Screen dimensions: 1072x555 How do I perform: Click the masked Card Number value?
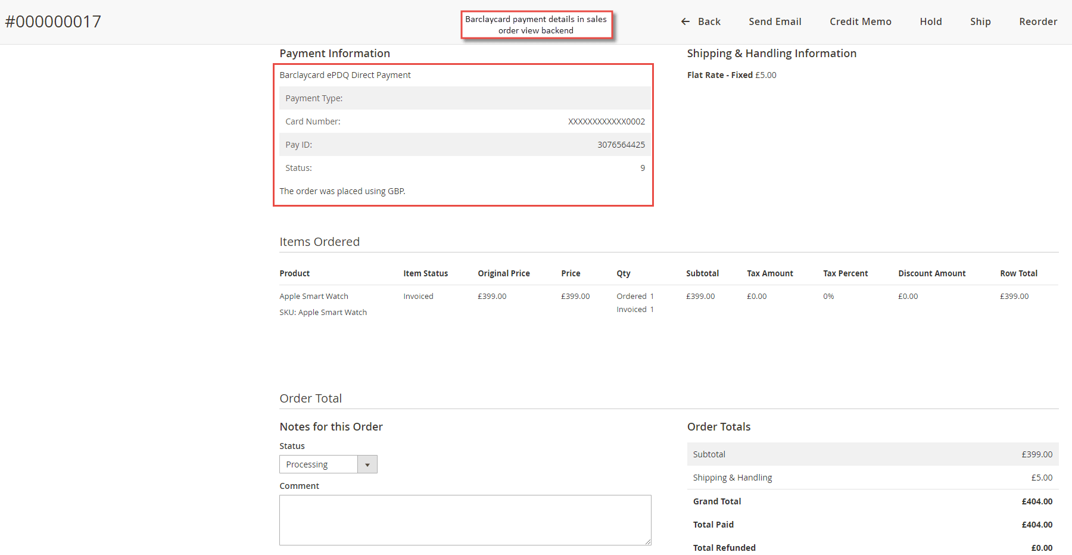point(607,121)
